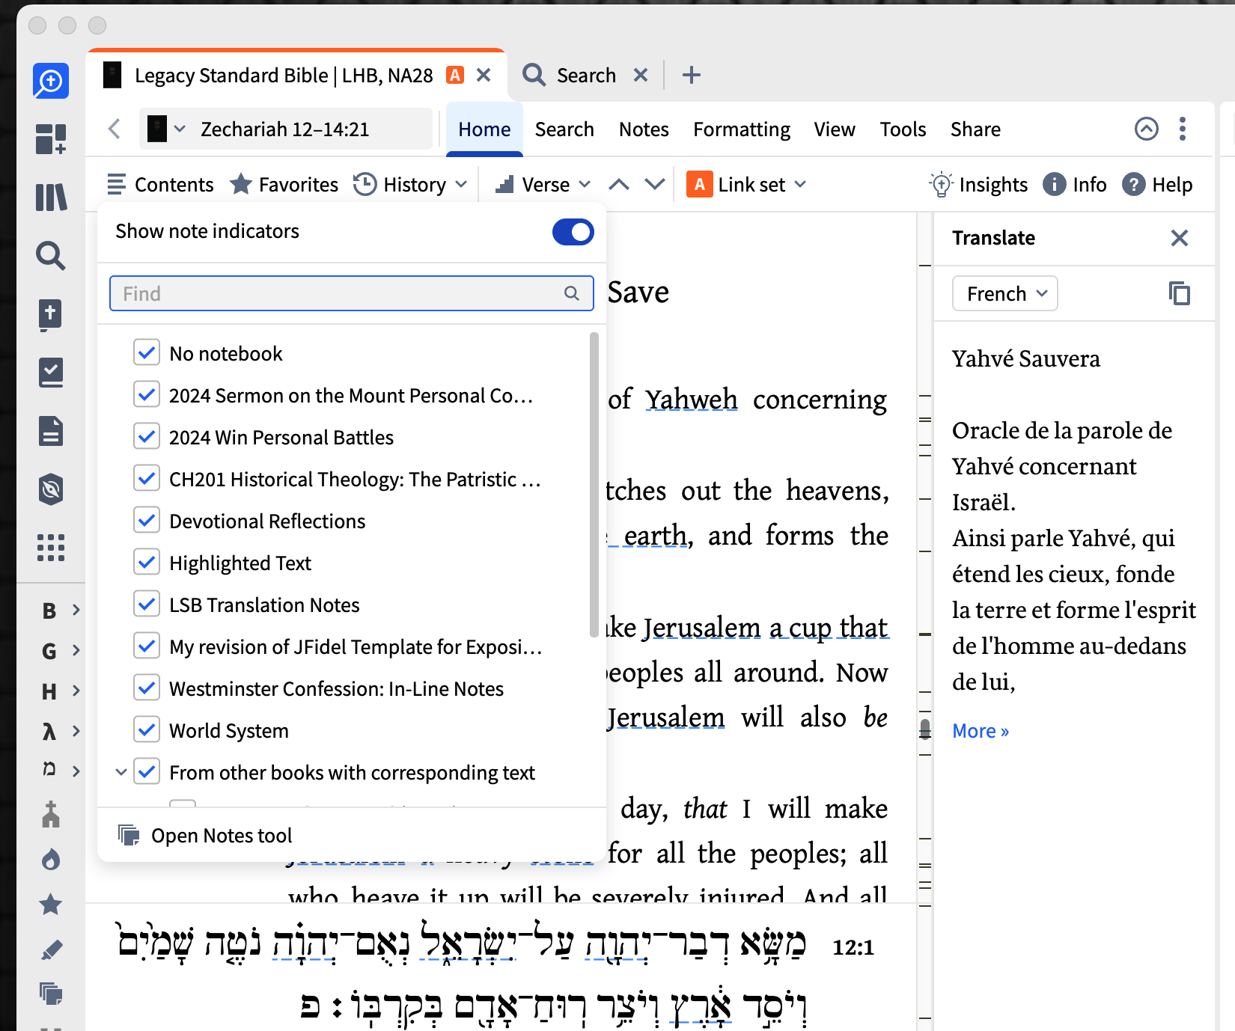Image resolution: width=1235 pixels, height=1031 pixels.
Task: Switch to the View ribbon tab
Action: [835, 129]
